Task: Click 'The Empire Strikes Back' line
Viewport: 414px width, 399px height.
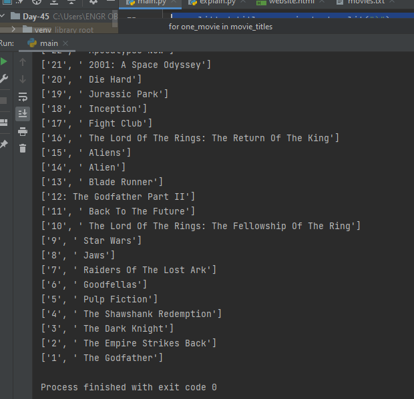Action: point(129,343)
